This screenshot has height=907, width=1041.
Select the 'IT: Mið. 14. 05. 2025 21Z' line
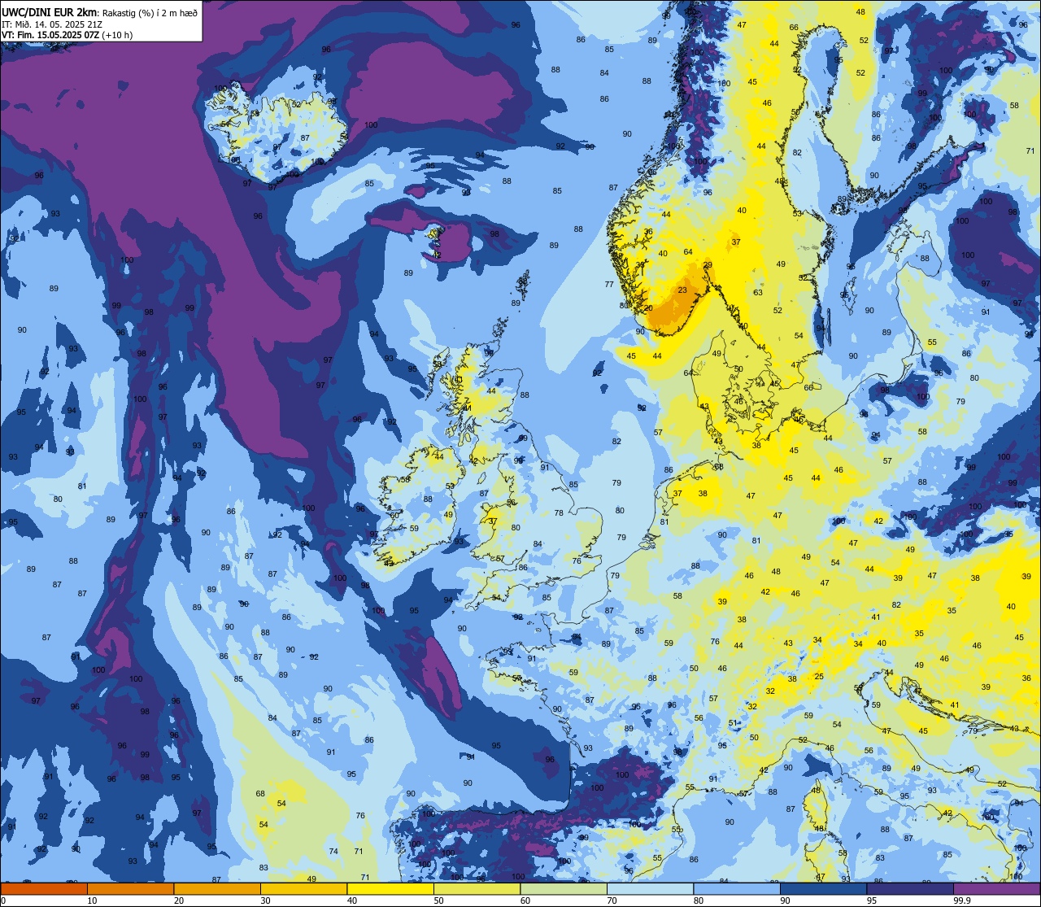point(52,24)
